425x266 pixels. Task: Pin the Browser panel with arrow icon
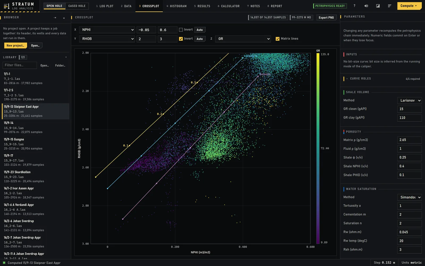[55, 18]
